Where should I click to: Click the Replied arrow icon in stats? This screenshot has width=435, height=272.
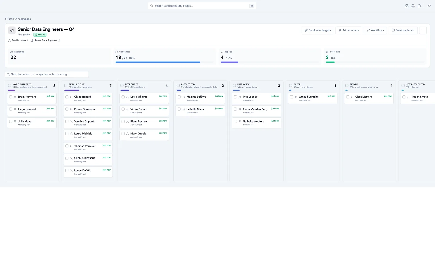tap(222, 52)
